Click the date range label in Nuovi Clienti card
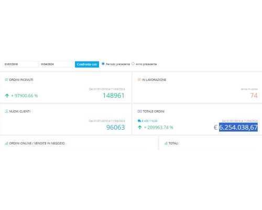This screenshot has height=210, width=262. click(x=107, y=121)
